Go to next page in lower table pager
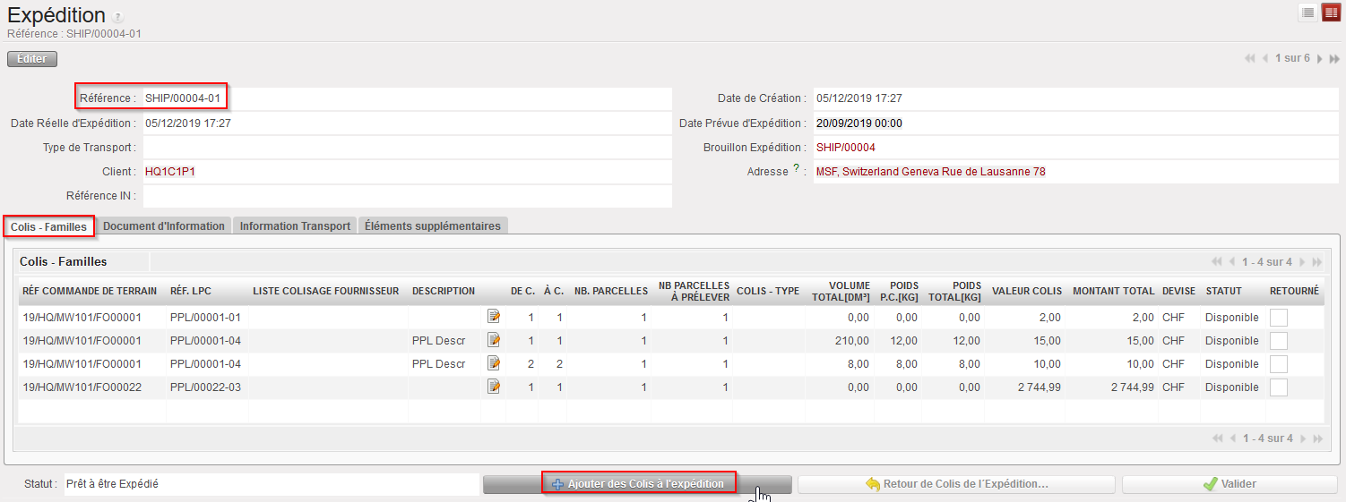Screen dimensions: 1346x502 [x=1302, y=438]
